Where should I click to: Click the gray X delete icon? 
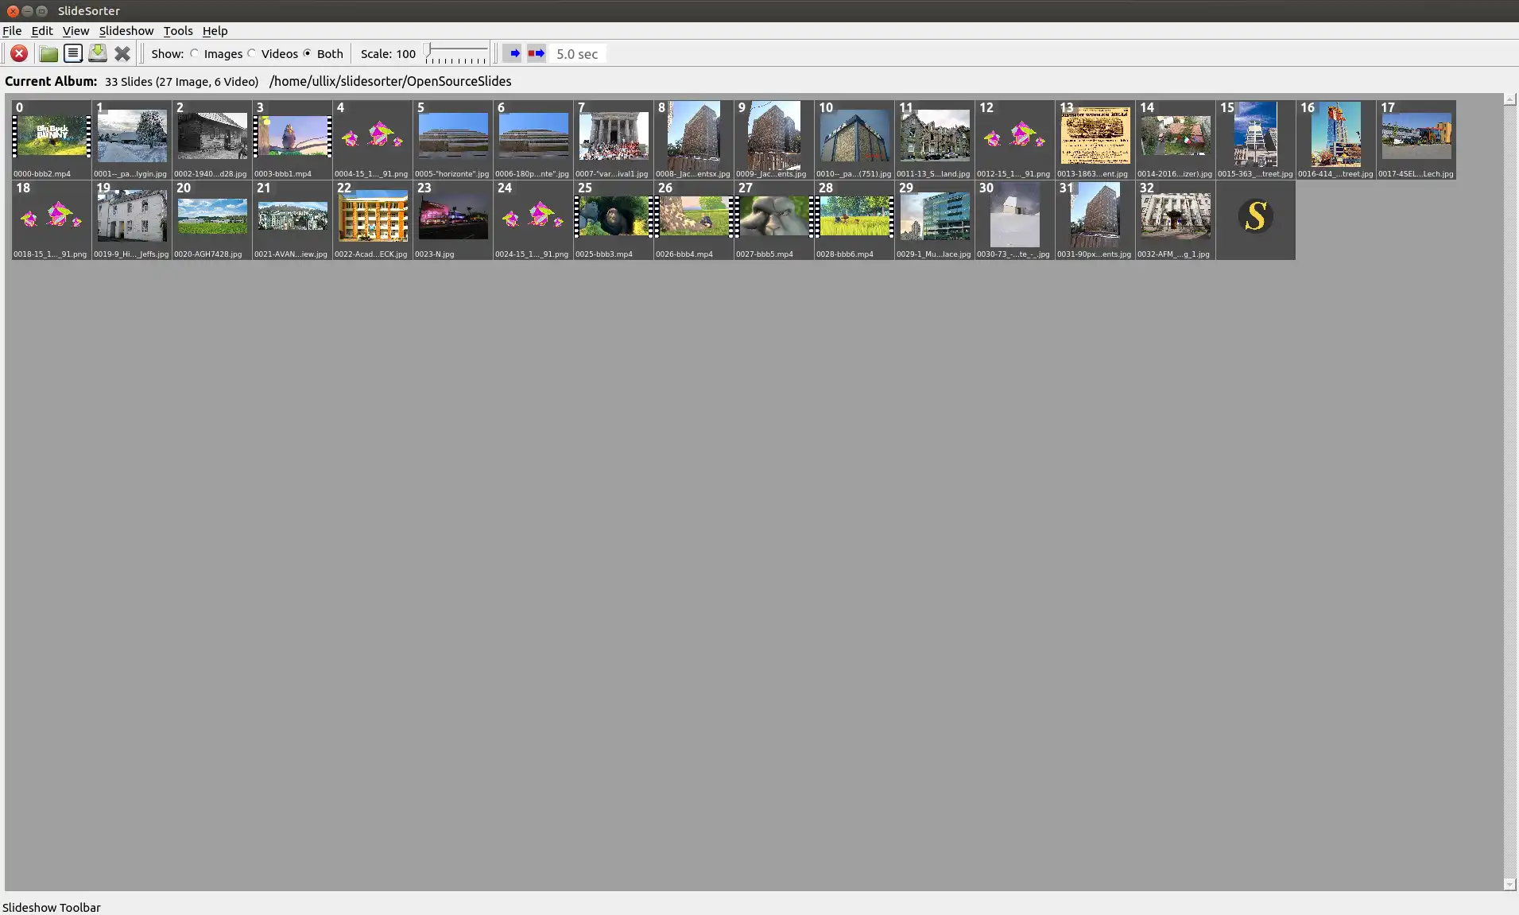[x=122, y=53]
